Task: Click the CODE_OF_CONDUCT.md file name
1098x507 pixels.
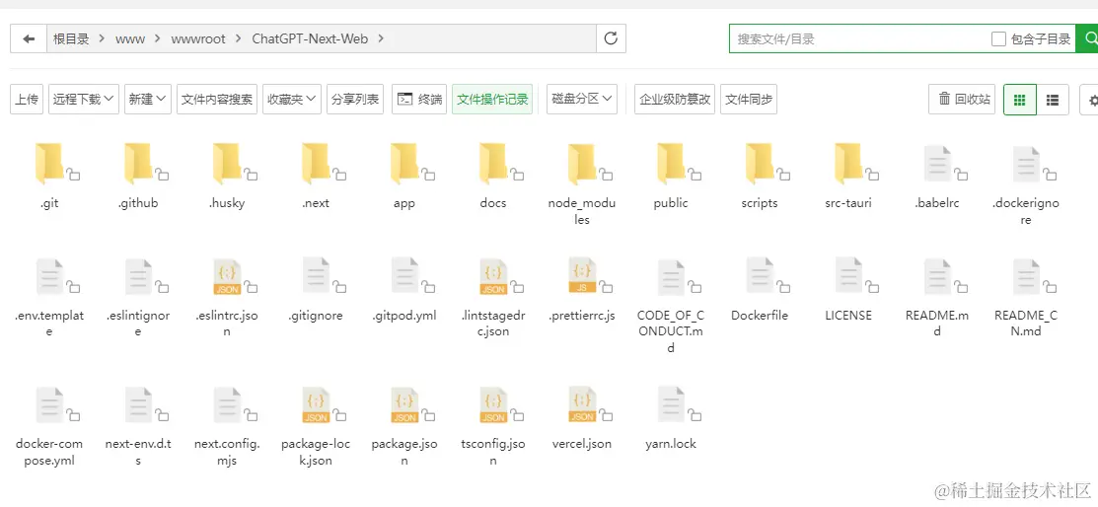Action: click(x=672, y=331)
